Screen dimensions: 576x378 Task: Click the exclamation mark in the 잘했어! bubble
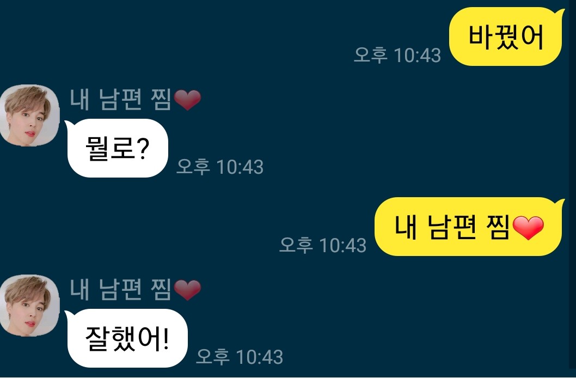[166, 338]
